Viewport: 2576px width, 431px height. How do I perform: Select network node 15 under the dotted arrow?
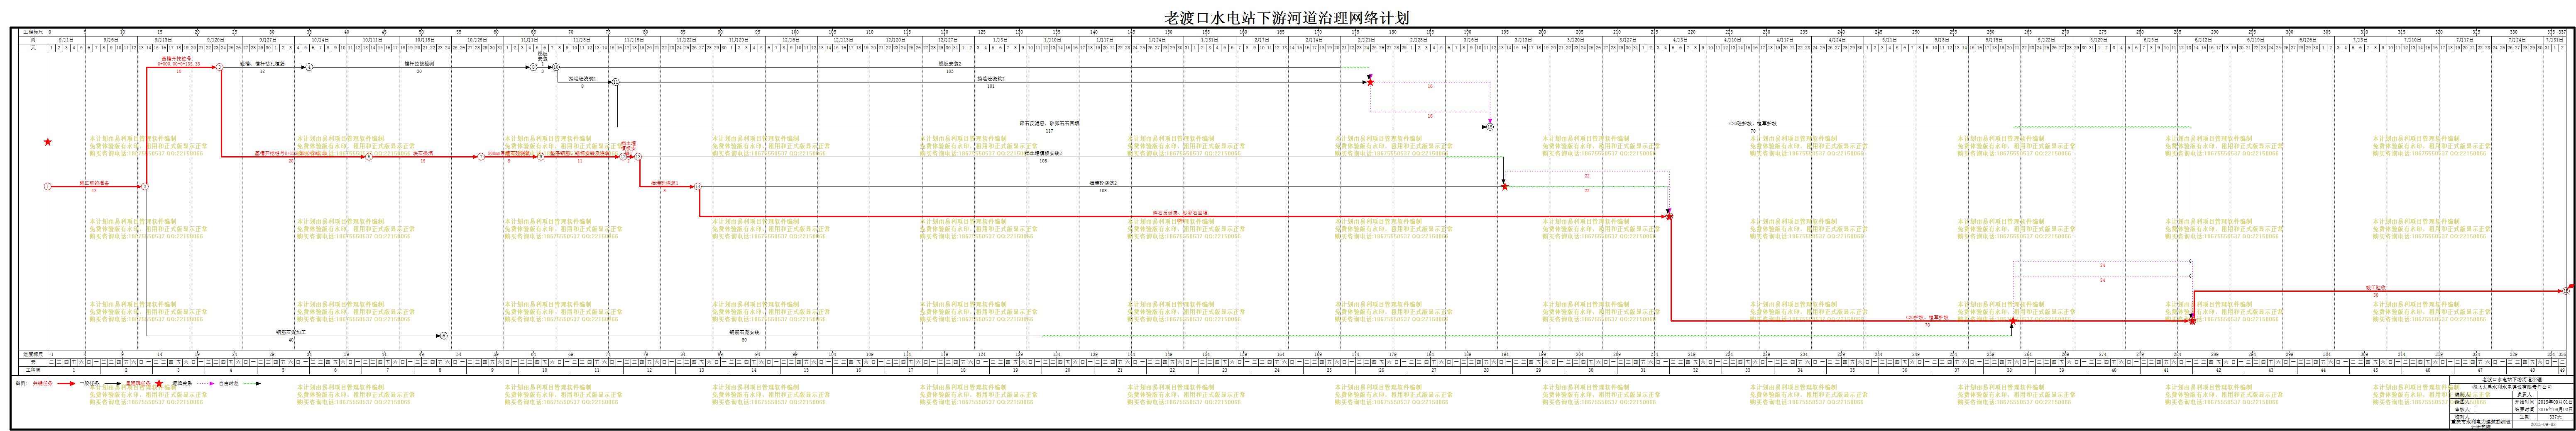pos(1490,127)
